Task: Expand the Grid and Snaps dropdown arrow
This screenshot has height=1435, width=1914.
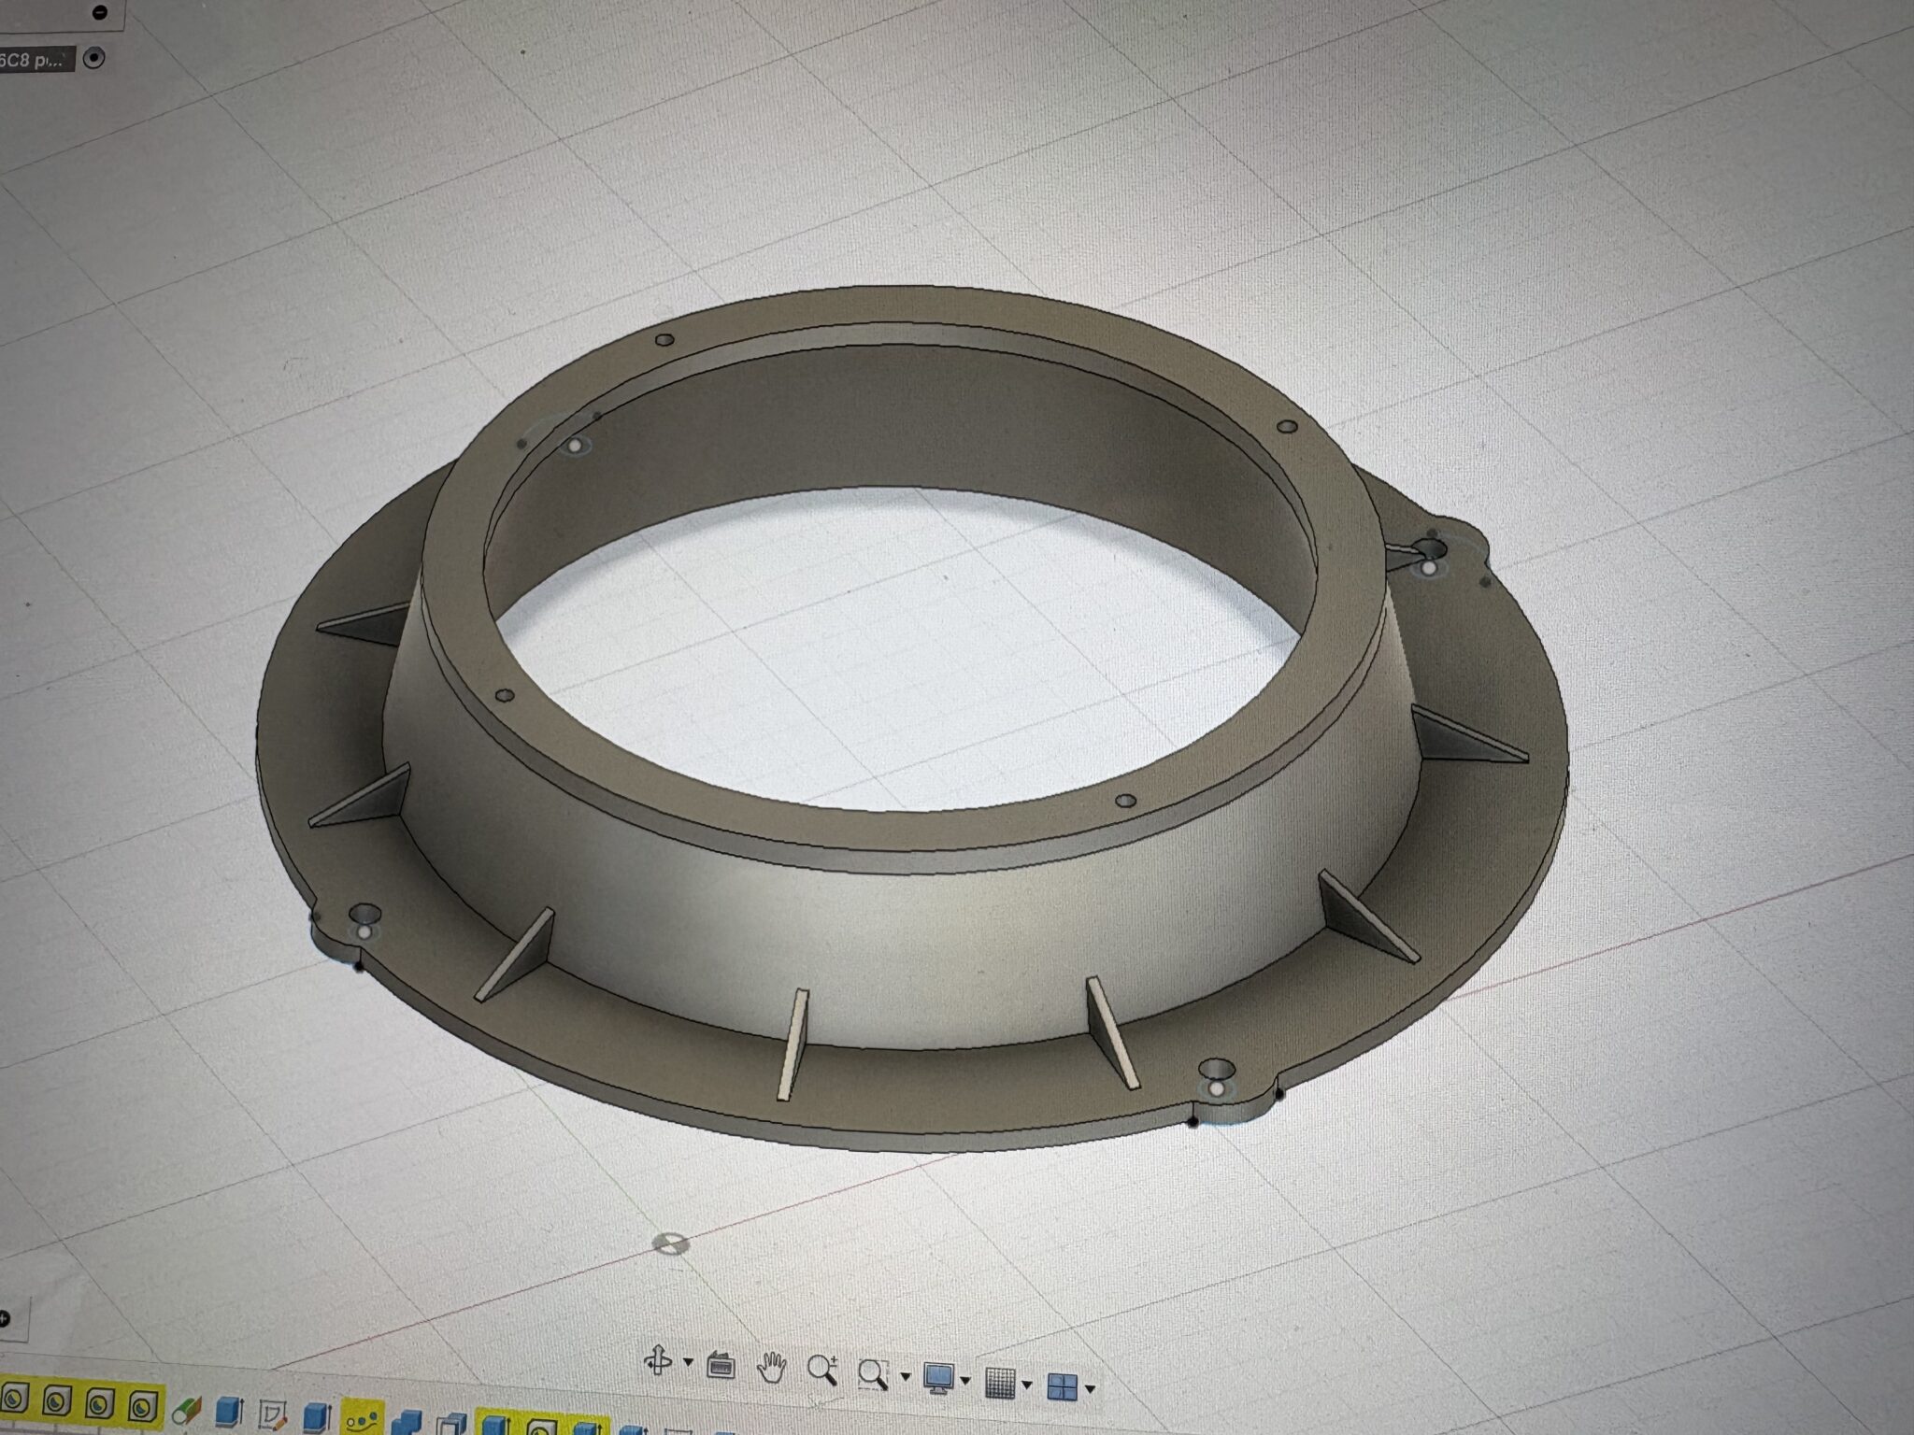Action: [1027, 1385]
